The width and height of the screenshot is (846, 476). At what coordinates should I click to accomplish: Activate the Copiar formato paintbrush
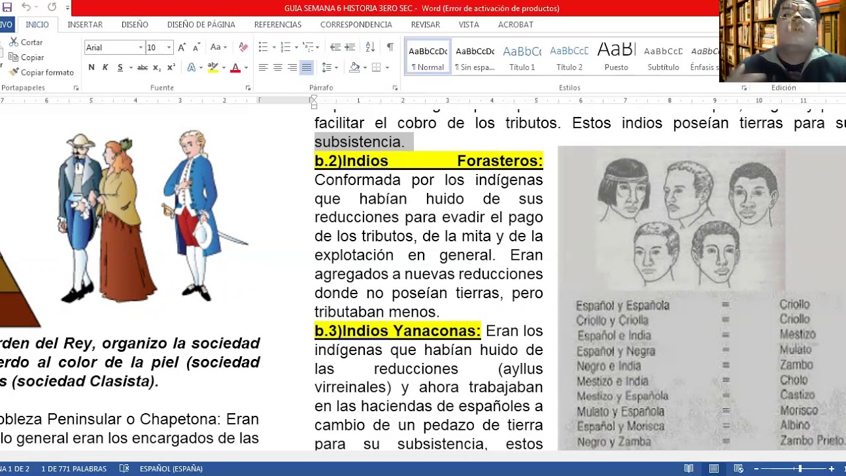[x=41, y=73]
